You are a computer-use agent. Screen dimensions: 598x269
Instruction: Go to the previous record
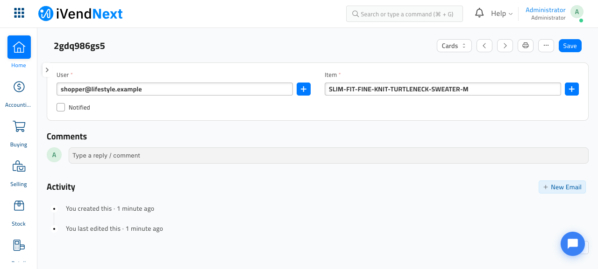[x=484, y=46]
